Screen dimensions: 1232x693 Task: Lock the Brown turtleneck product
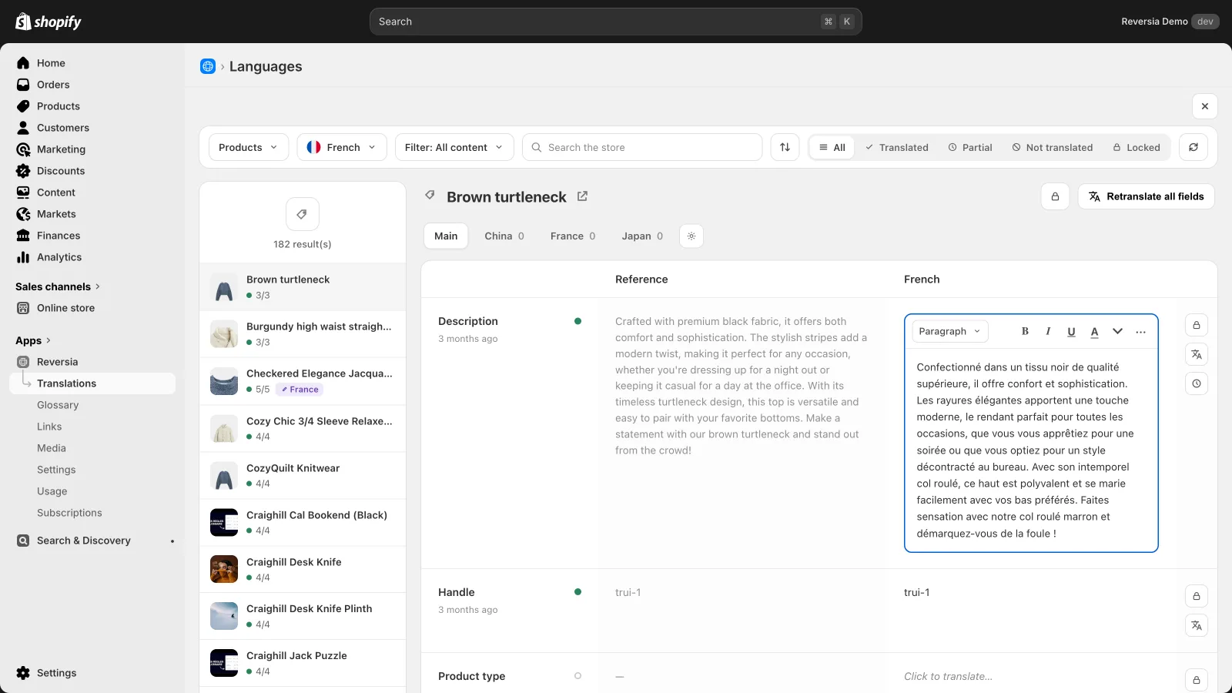(1055, 196)
